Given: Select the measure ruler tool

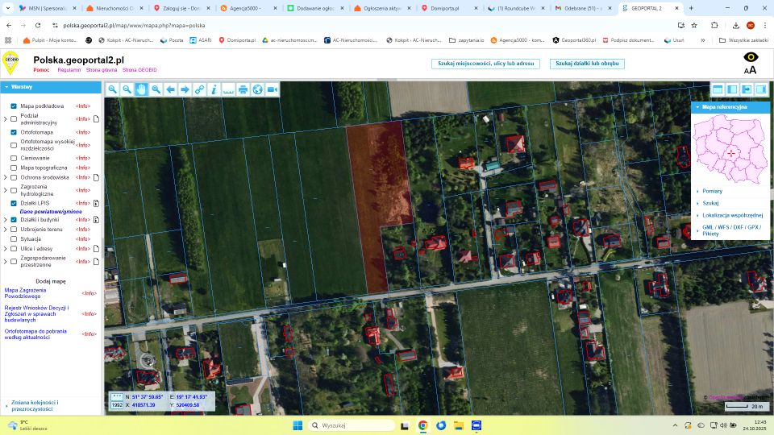Looking at the screenshot, I should coord(228,89).
